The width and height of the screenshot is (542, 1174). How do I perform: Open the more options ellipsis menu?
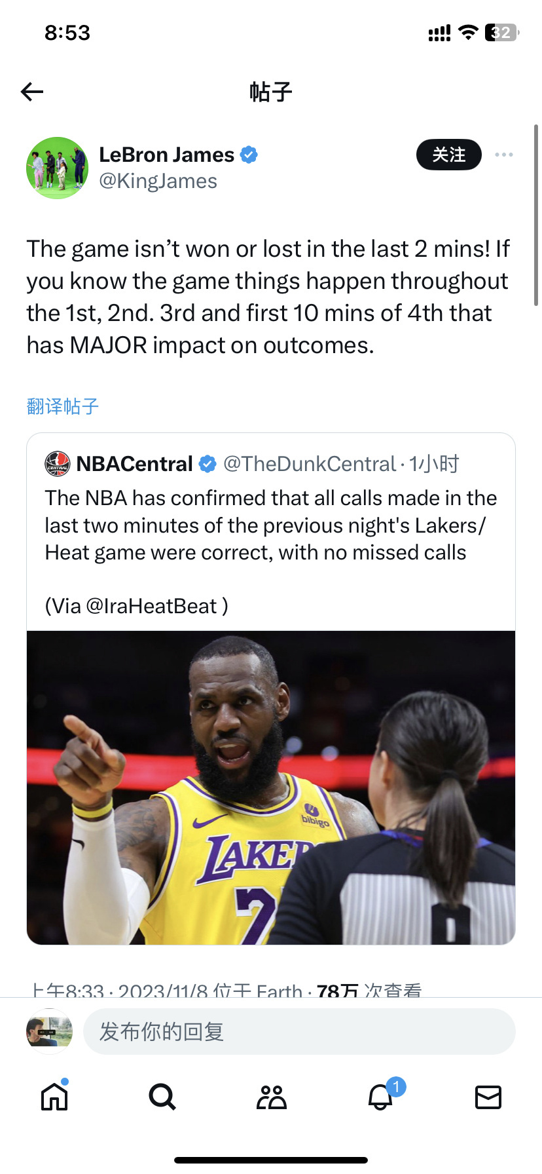point(503,155)
